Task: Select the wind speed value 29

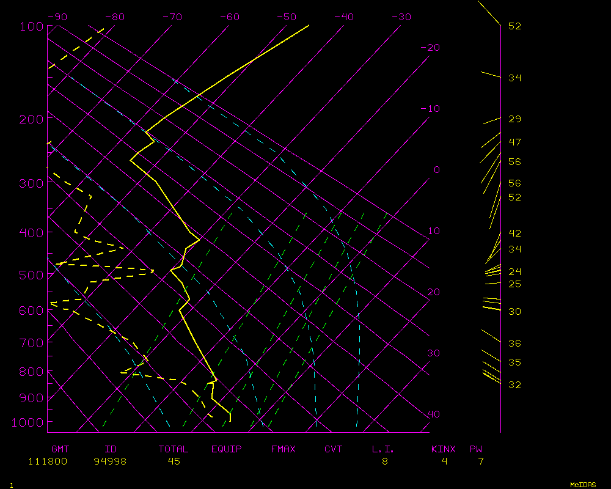Action: [x=514, y=119]
